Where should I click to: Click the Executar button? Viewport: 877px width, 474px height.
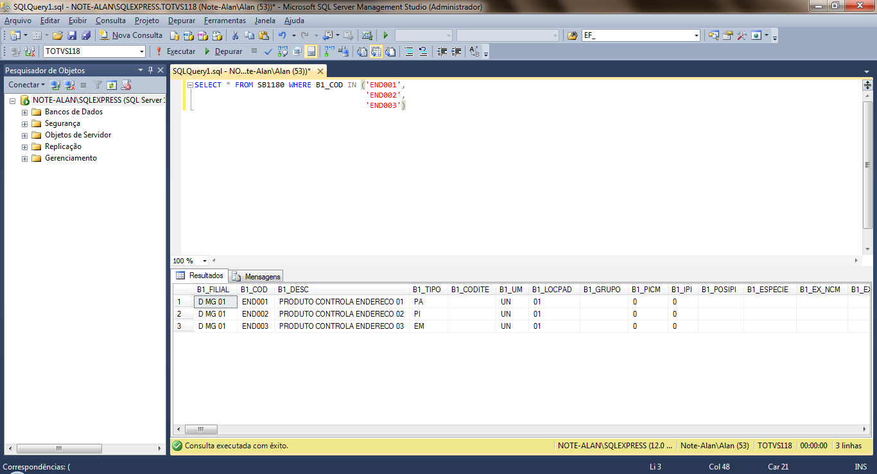click(x=175, y=51)
